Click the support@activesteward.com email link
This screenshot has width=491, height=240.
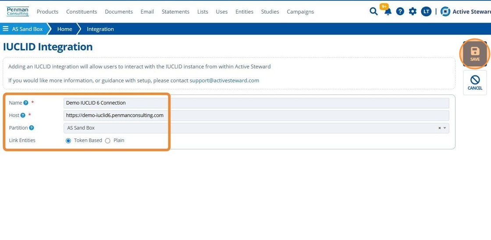tap(224, 81)
